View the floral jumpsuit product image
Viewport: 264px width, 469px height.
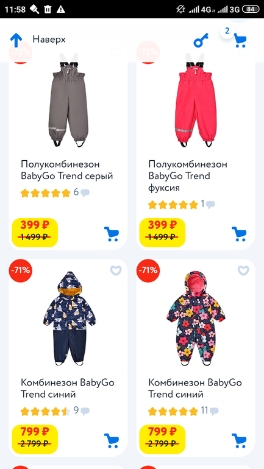(196, 318)
